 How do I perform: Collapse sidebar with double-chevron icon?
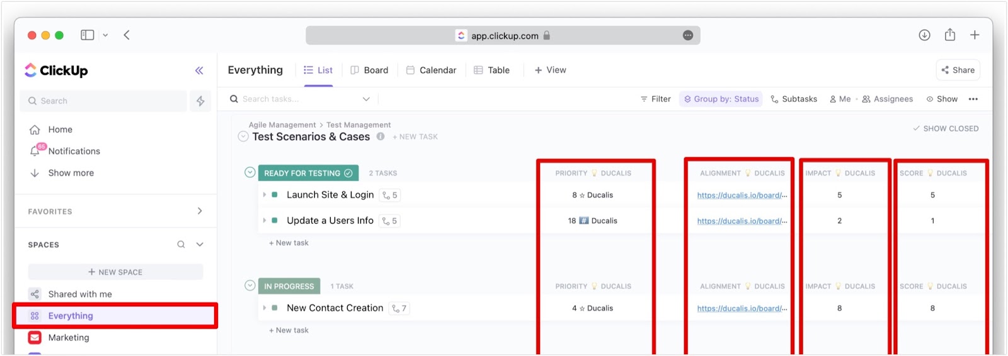pyautogui.click(x=199, y=70)
